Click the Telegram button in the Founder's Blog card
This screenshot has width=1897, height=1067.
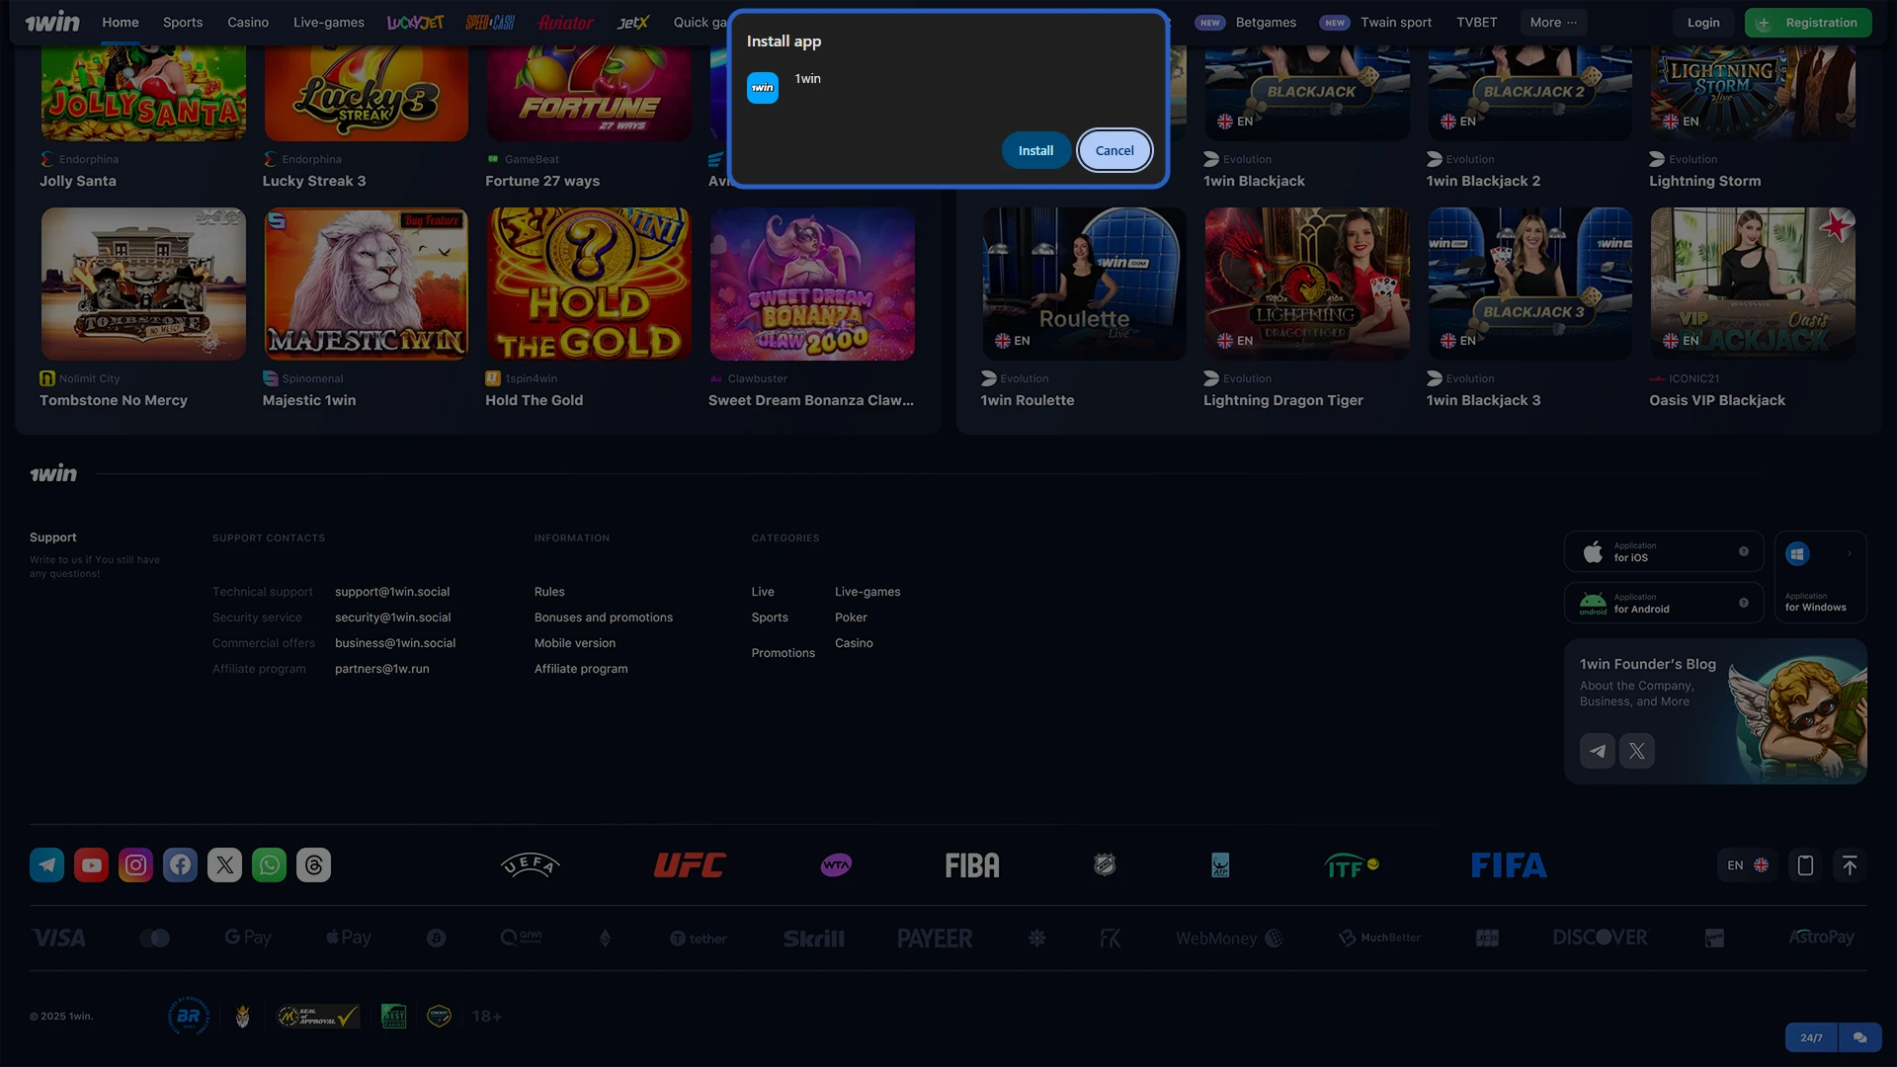click(1598, 751)
